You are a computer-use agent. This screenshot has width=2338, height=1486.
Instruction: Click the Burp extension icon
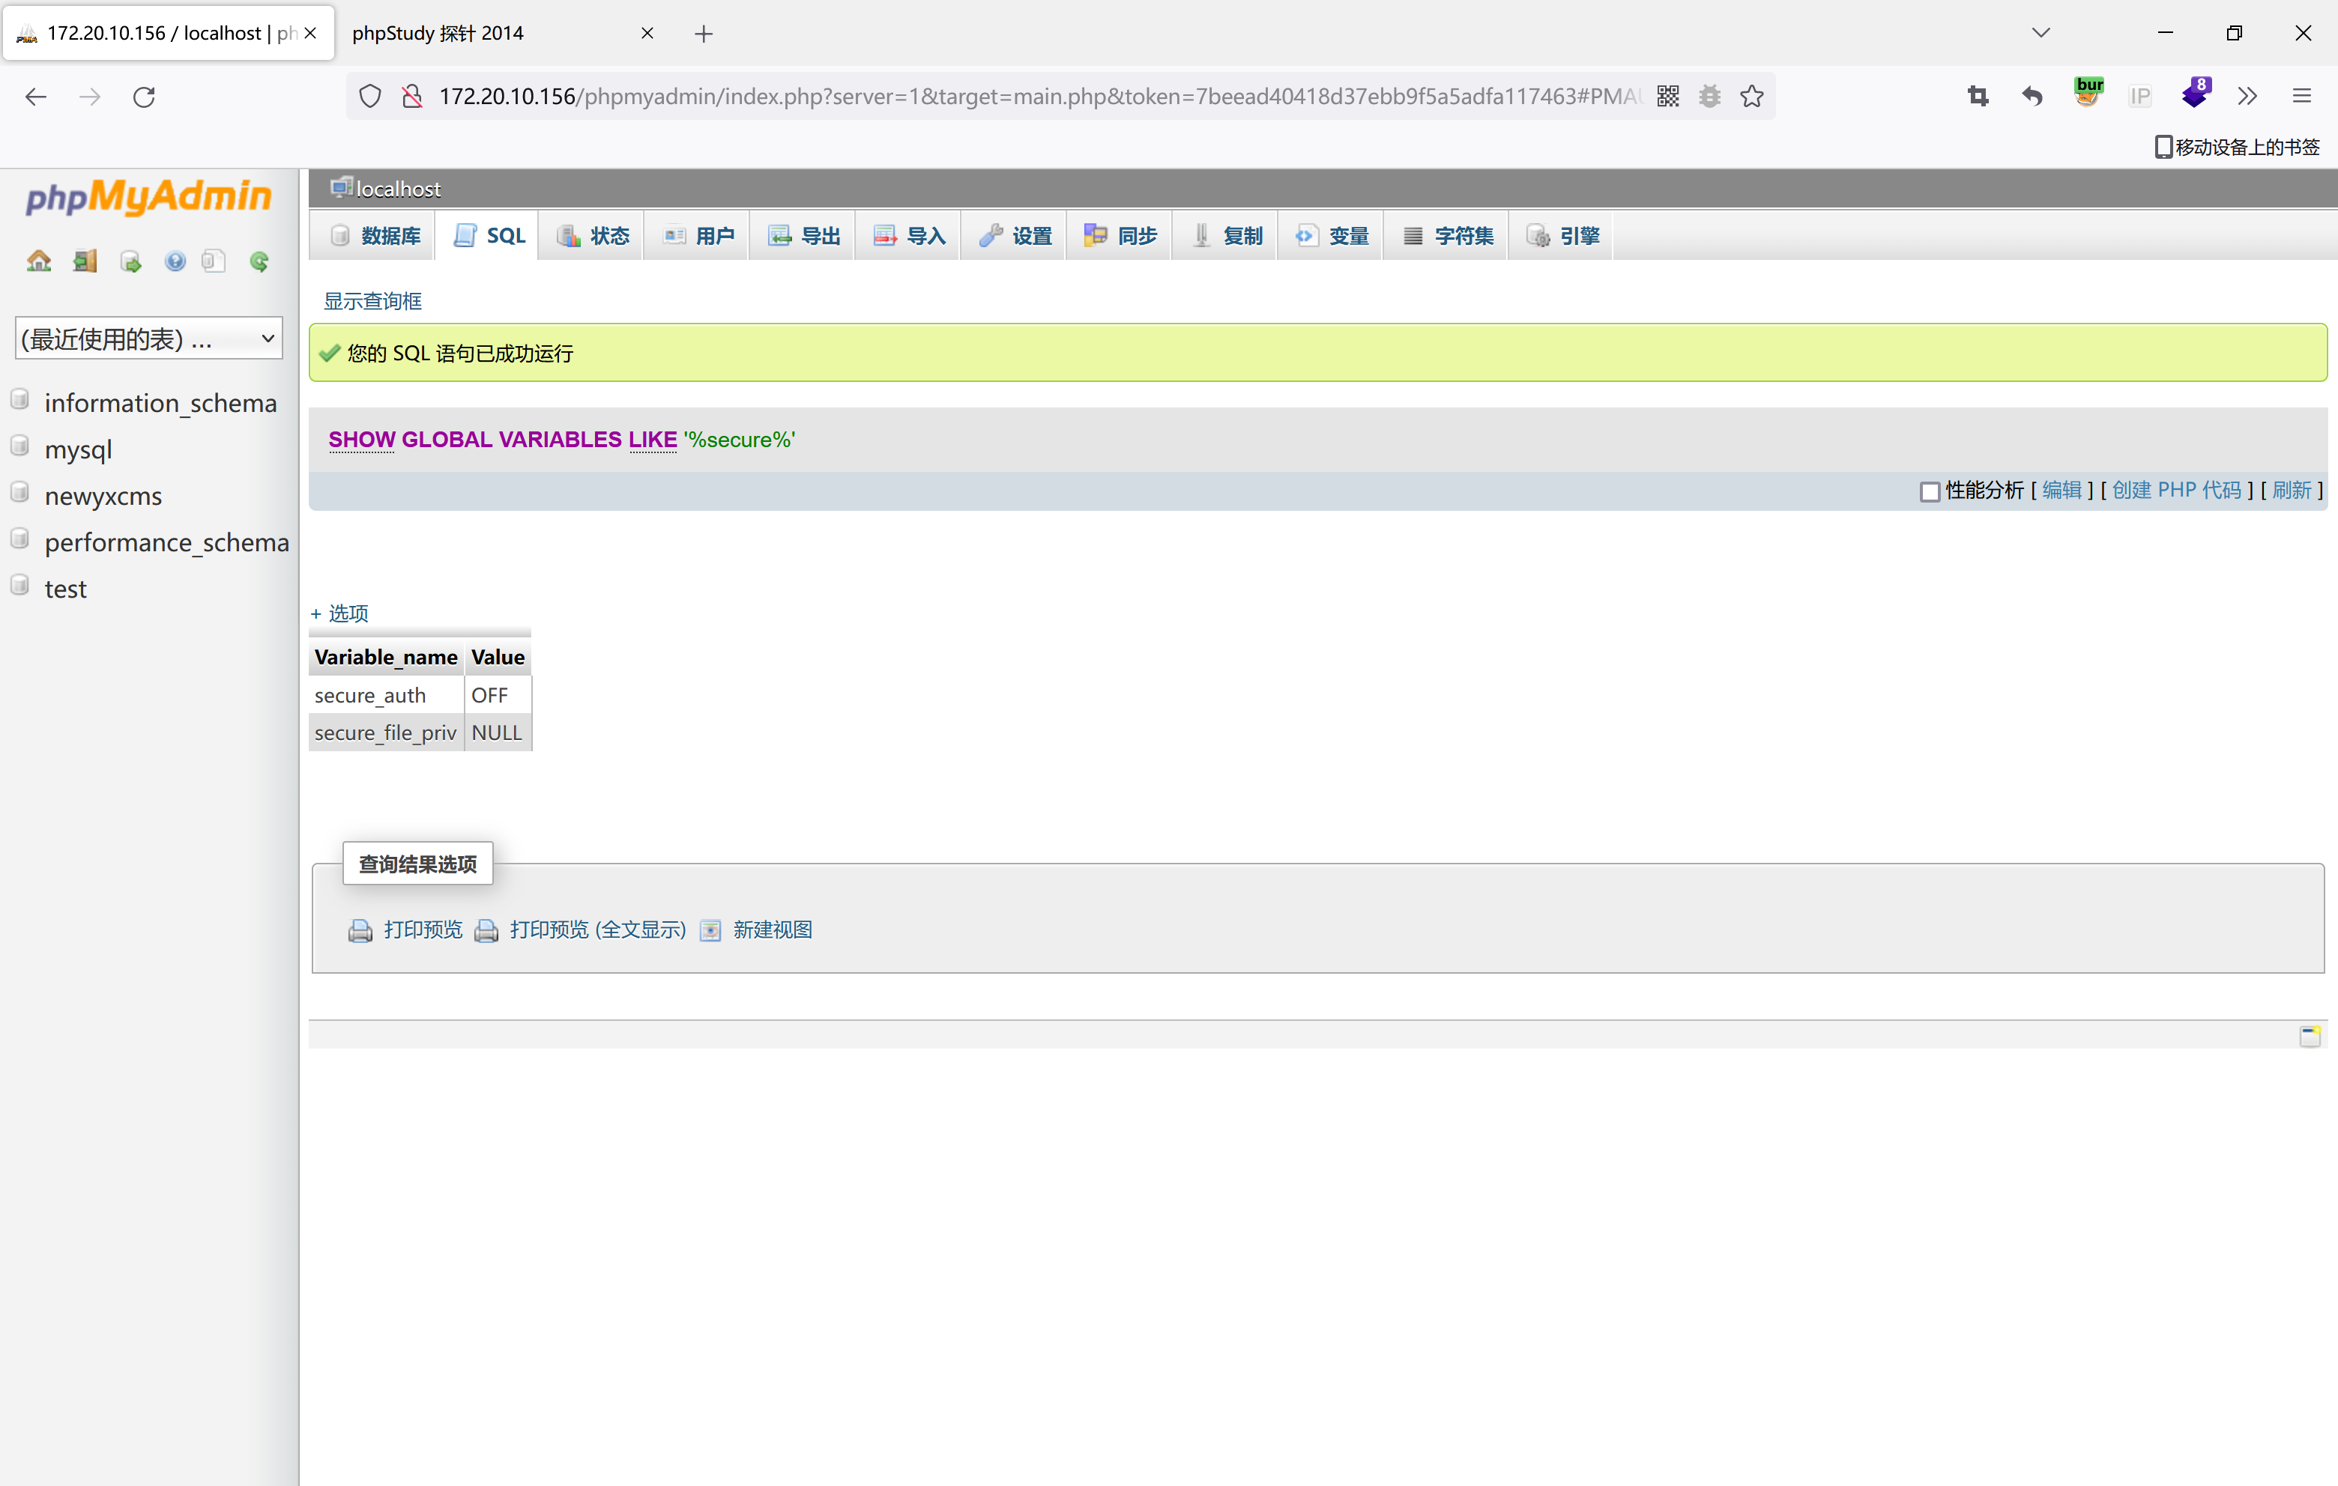pyautogui.click(x=2088, y=94)
